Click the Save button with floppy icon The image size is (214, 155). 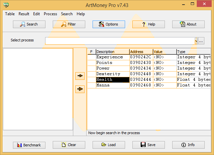[149, 145]
